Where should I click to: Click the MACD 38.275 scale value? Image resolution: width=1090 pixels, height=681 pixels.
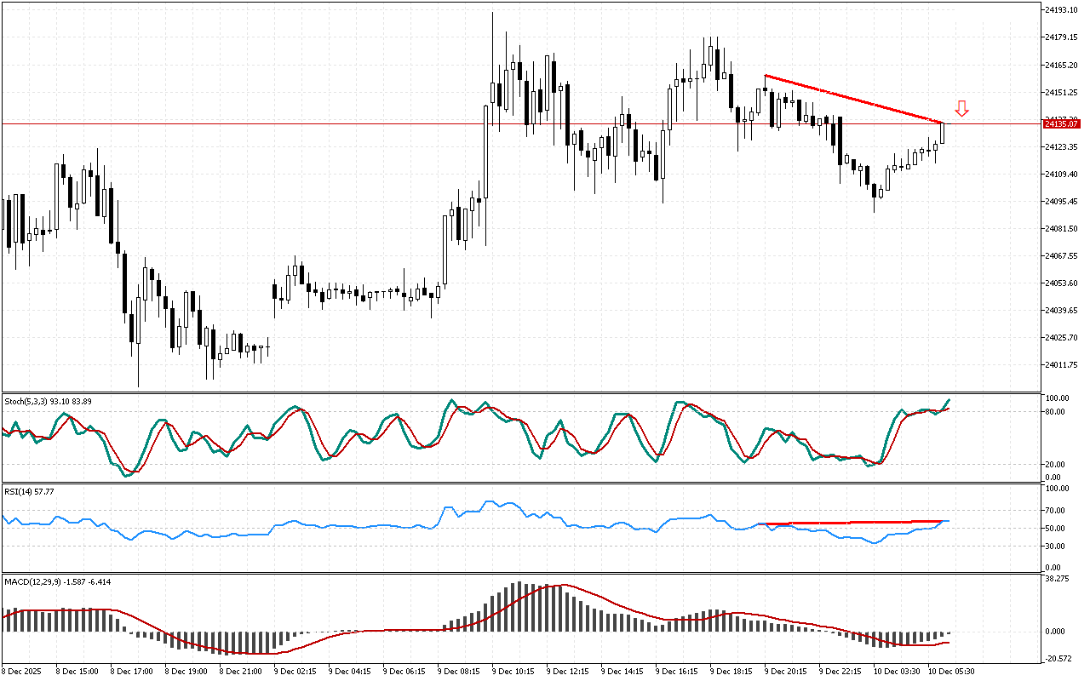tap(1061, 579)
